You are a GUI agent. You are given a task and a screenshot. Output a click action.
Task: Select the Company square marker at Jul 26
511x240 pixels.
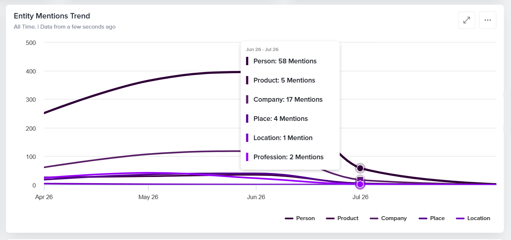[x=360, y=180]
